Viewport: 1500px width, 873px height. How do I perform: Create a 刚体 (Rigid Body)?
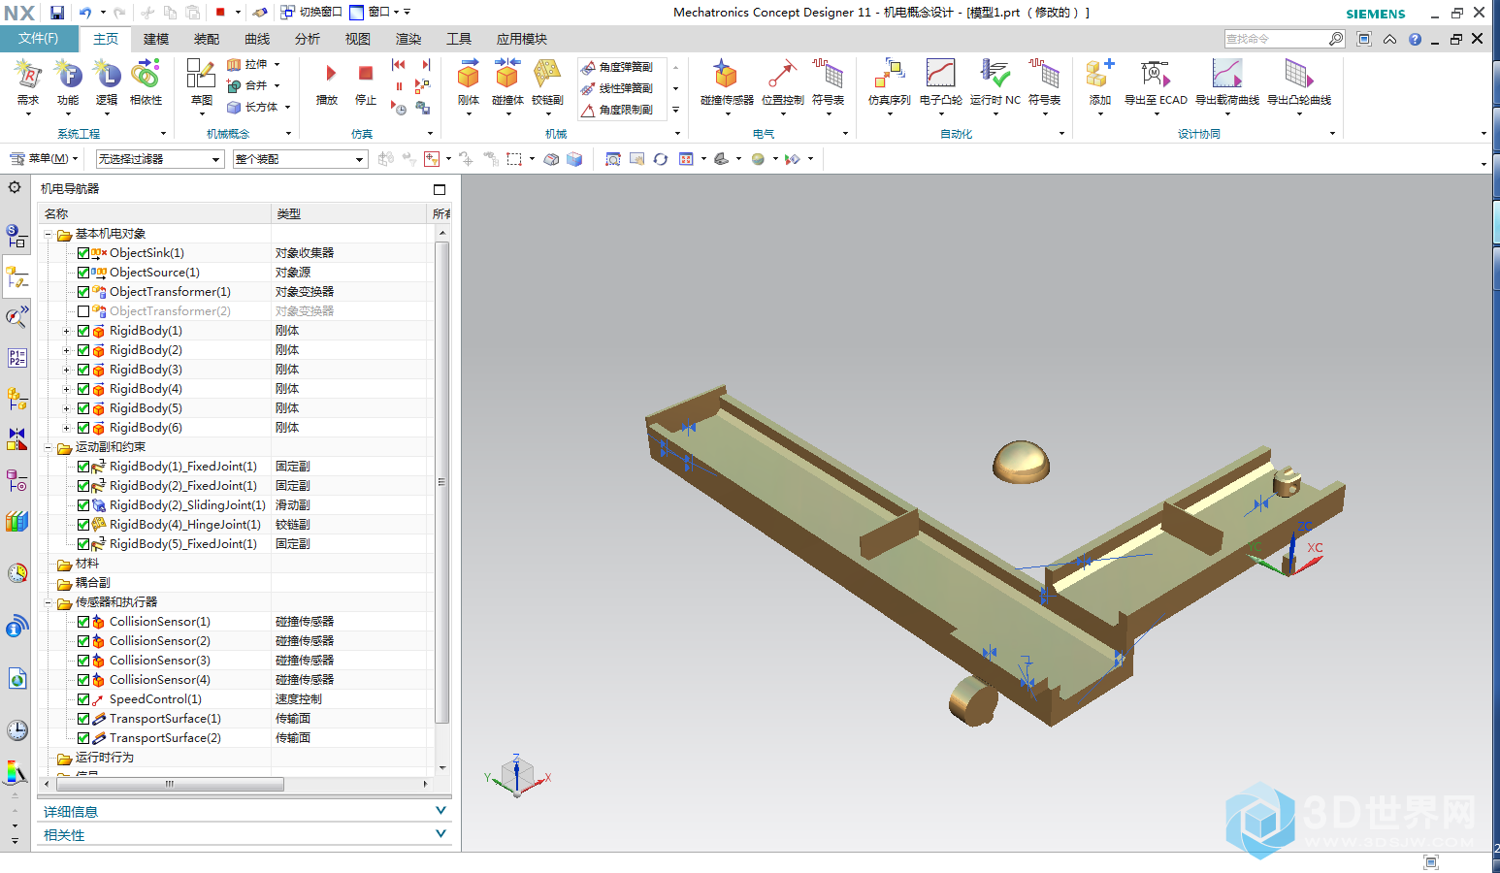click(469, 81)
